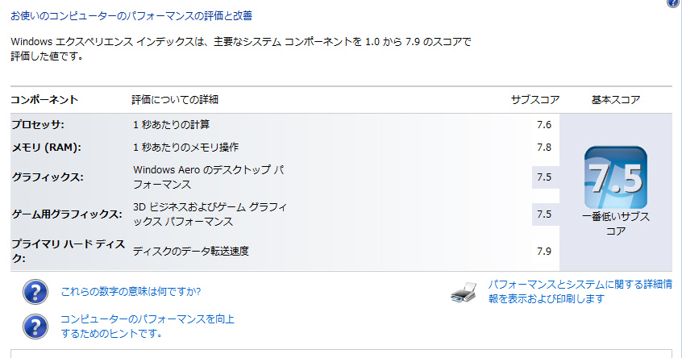Click the hard disk subscore 7.9
This screenshot has height=358, width=682.
(x=543, y=252)
